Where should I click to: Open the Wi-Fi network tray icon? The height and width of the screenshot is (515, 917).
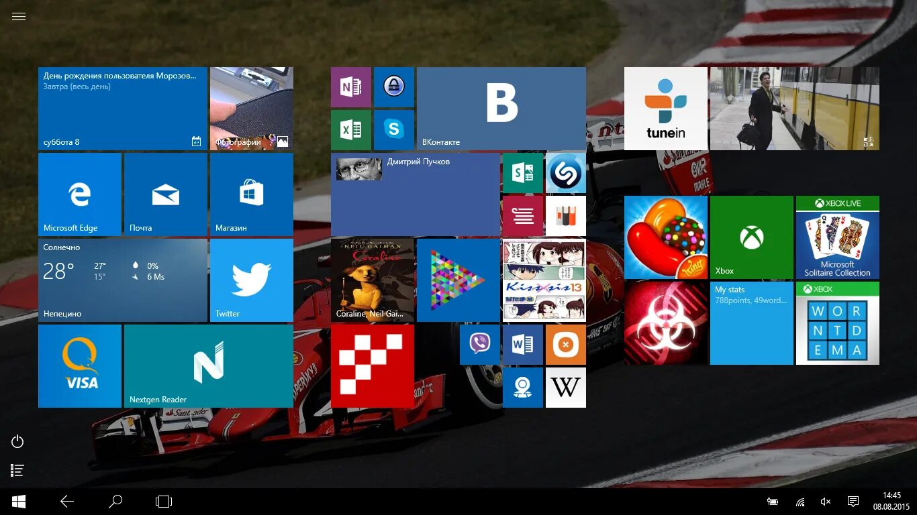pyautogui.click(x=800, y=502)
